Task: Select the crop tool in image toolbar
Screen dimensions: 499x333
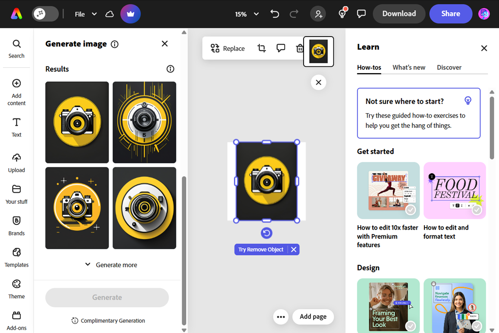Action: 262,48
